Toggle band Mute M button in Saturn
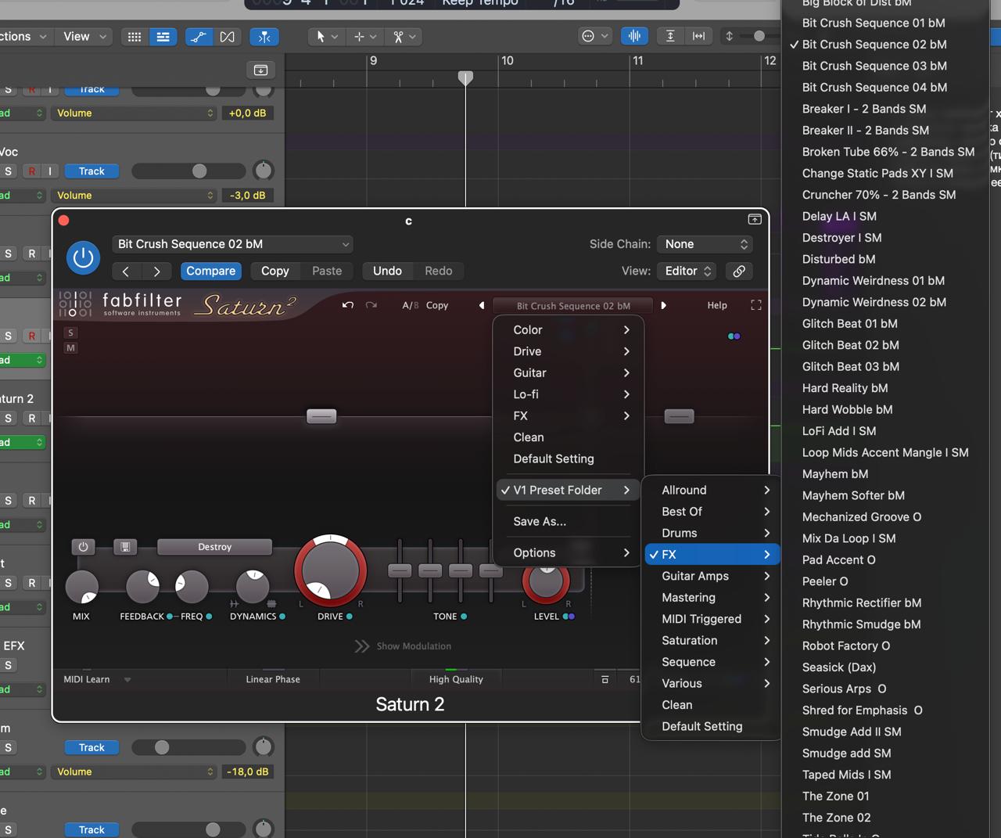 click(70, 348)
